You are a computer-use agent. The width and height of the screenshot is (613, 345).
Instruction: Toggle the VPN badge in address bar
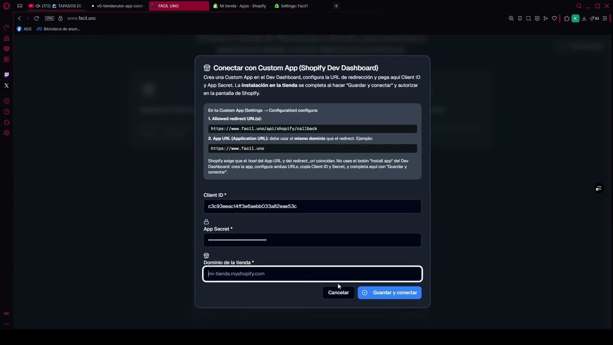pyautogui.click(x=49, y=18)
